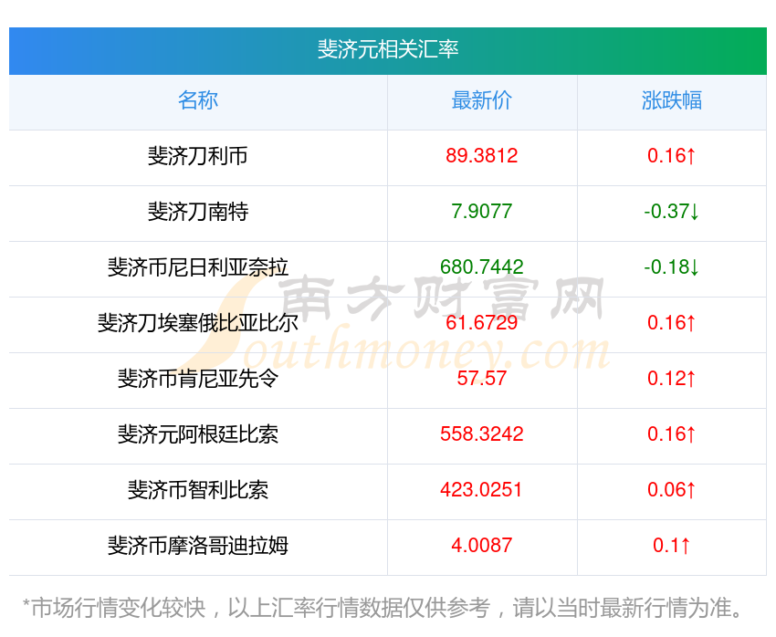Click the price 4.0087
Image resolution: width=776 pixels, height=637 pixels.
click(481, 546)
